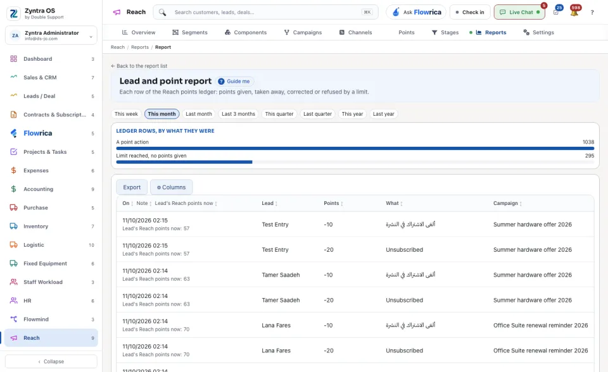Image resolution: width=608 pixels, height=372 pixels.
Task: Open the Settings tab
Action: (538, 32)
